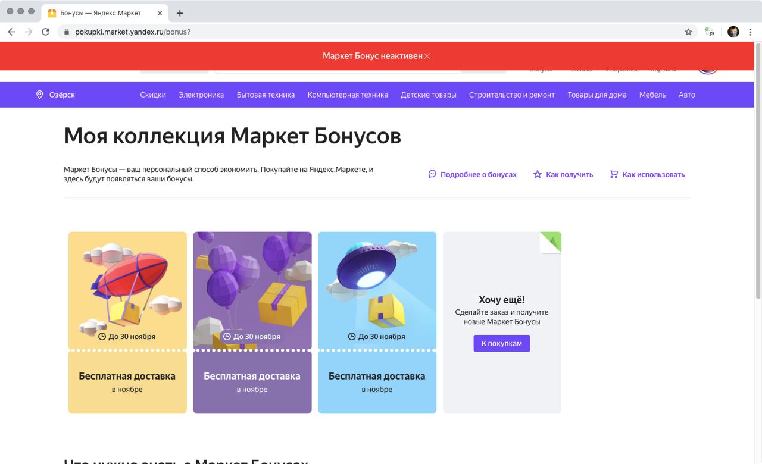This screenshot has width=762, height=464.
Task: Click the star icon by 'Как получить'
Action: 538,174
